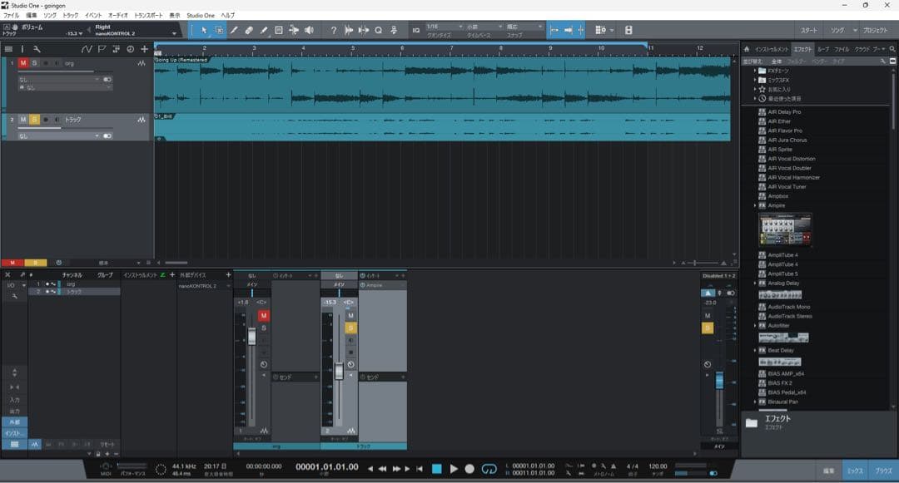Open the Right nanoKONTROL 2 parameter dropdown
The image size is (899, 483).
[x=174, y=34]
